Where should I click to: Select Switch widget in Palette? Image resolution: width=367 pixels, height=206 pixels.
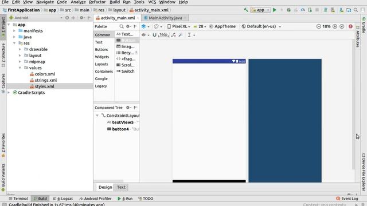pyautogui.click(x=126, y=71)
